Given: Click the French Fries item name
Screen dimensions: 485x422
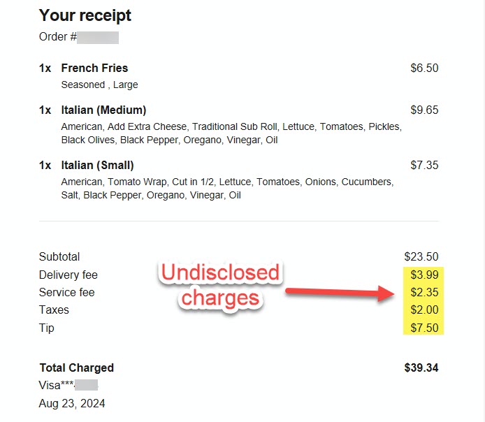Looking at the screenshot, I should (94, 68).
